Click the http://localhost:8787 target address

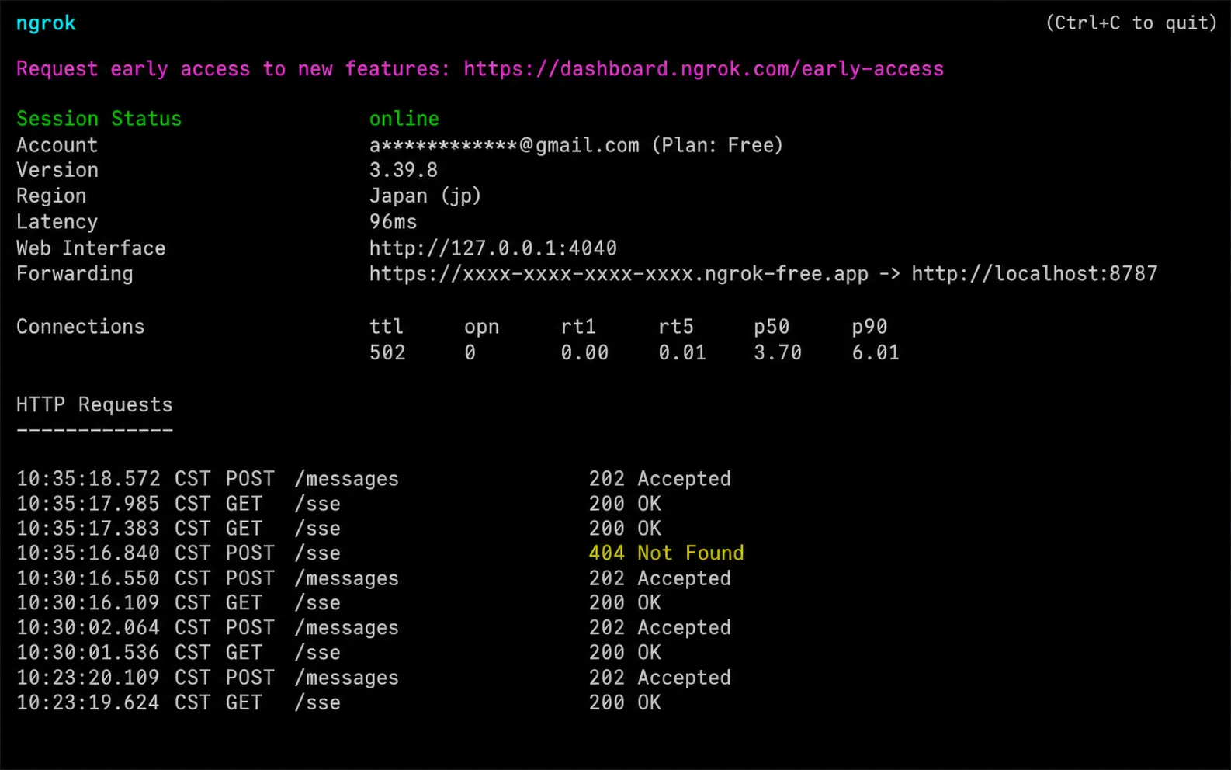[x=1034, y=274]
